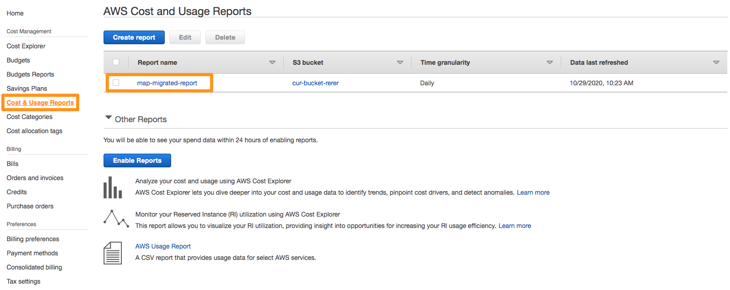This screenshot has width=730, height=290.
Task: Click the Delete button
Action: (225, 37)
